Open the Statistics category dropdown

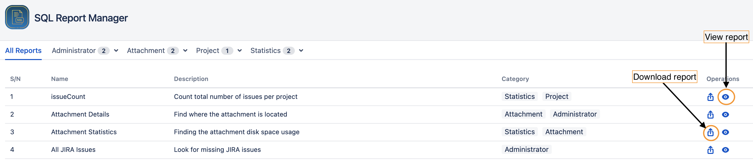[301, 50]
